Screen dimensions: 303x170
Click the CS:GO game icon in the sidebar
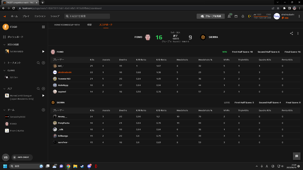tap(6, 27)
